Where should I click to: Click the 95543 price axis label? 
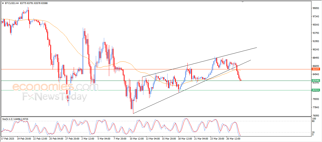(x=316, y=25)
